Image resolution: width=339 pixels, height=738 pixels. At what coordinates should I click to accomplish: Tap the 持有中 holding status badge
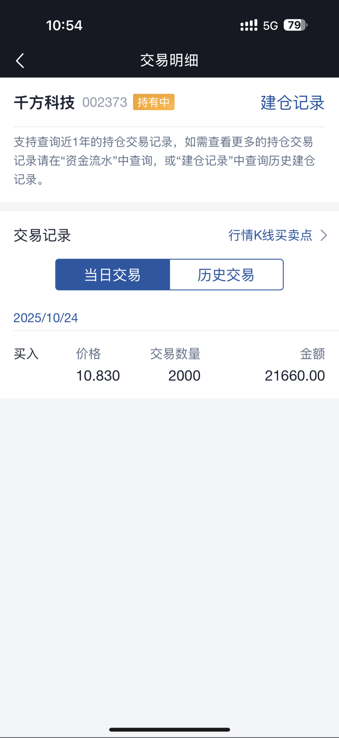pyautogui.click(x=154, y=102)
